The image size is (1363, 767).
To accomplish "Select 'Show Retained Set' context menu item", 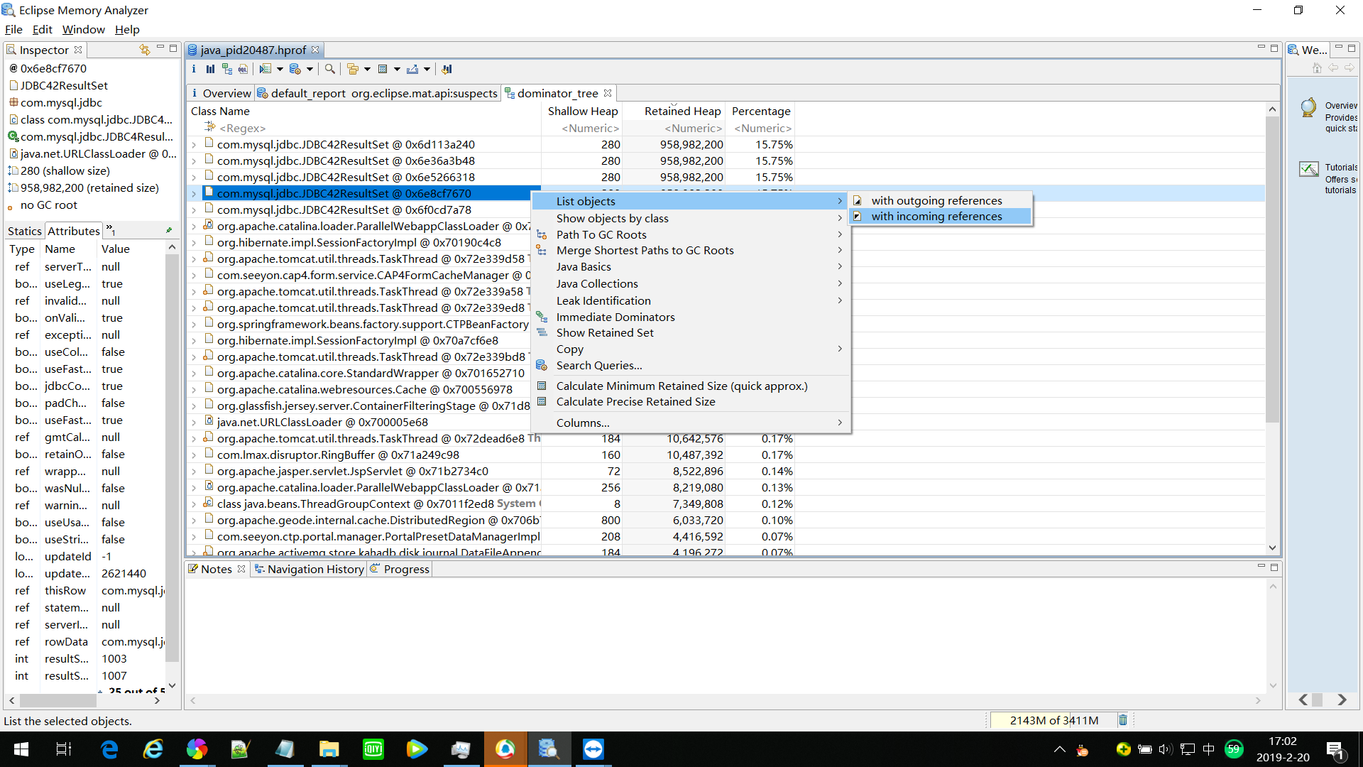I will 605,332.
